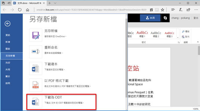Click the translate icon in address bar
The width and height of the screenshot is (200, 111).
tap(151, 10)
